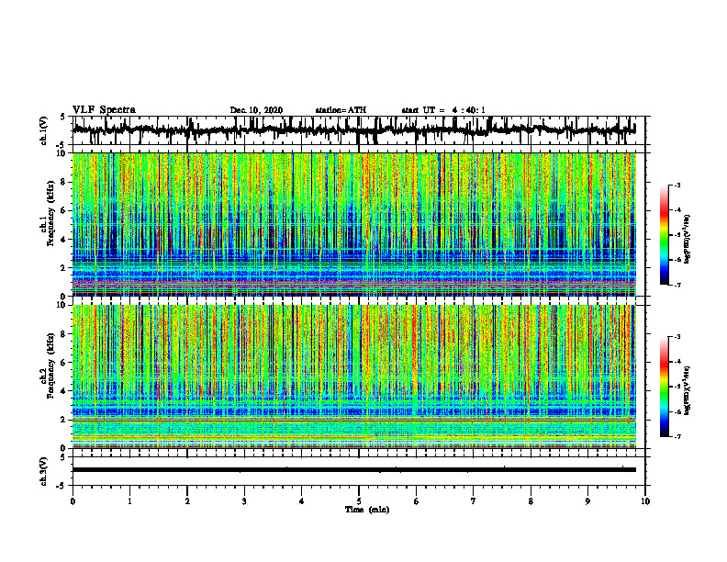Click inside the ch.1 spectrogram panel
Image resolution: width=727 pixels, height=562 pixels.
coord(354,224)
